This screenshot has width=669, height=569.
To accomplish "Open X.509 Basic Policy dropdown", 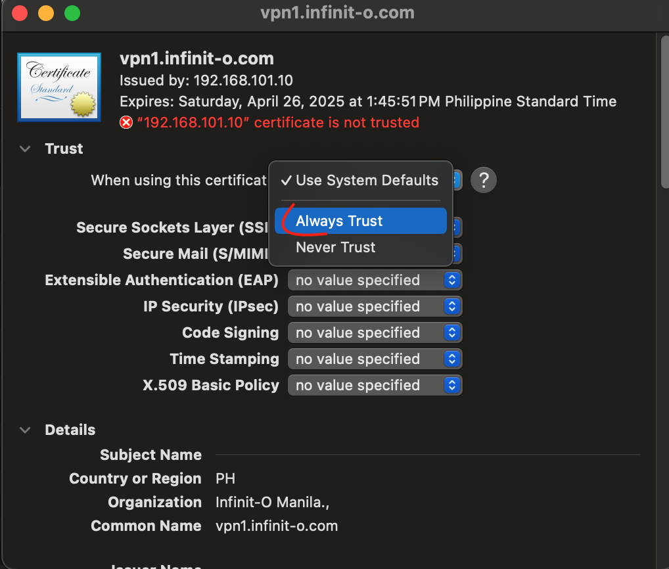I will (375, 386).
